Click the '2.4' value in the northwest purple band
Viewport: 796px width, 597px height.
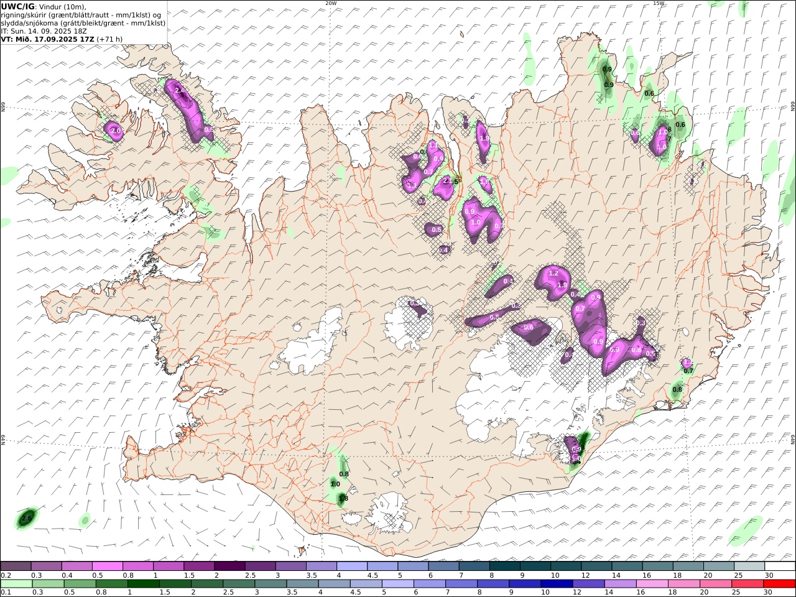click(x=180, y=91)
